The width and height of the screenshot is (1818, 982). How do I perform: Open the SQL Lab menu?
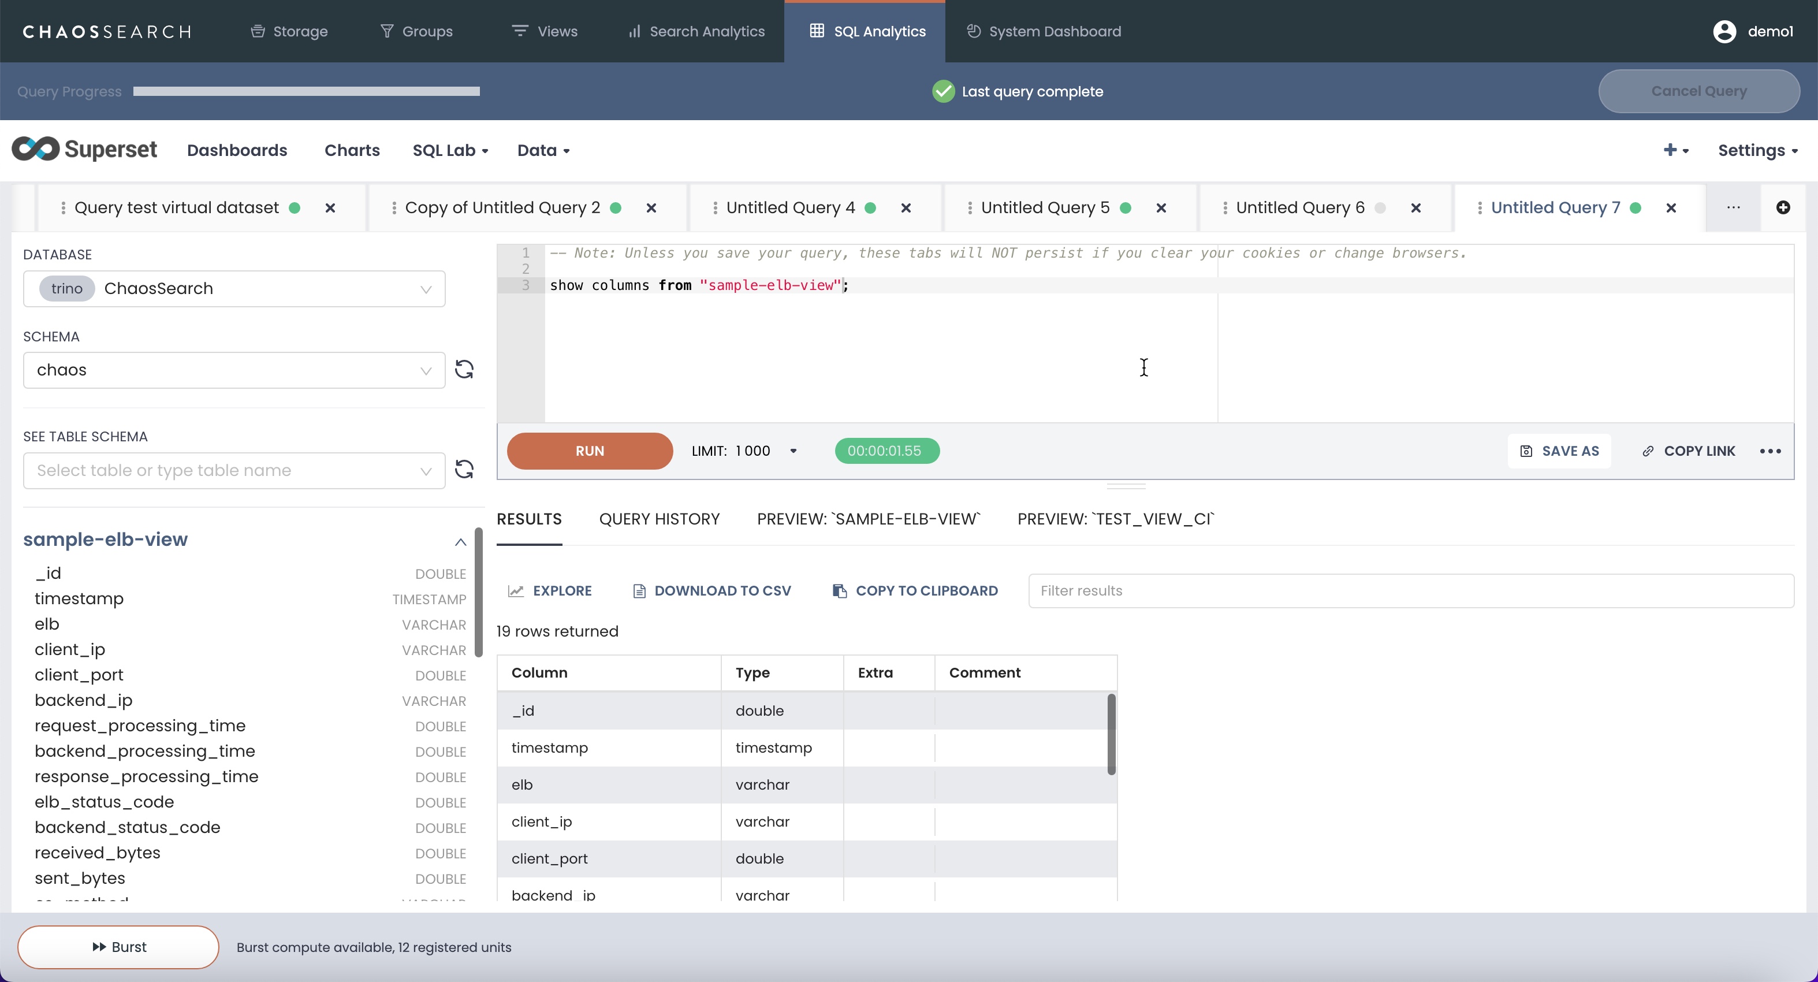[x=450, y=150]
